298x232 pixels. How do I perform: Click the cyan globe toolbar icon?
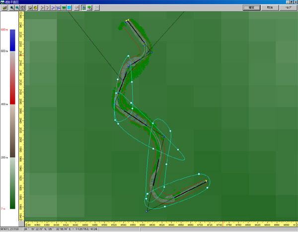pyautogui.click(x=70, y=8)
